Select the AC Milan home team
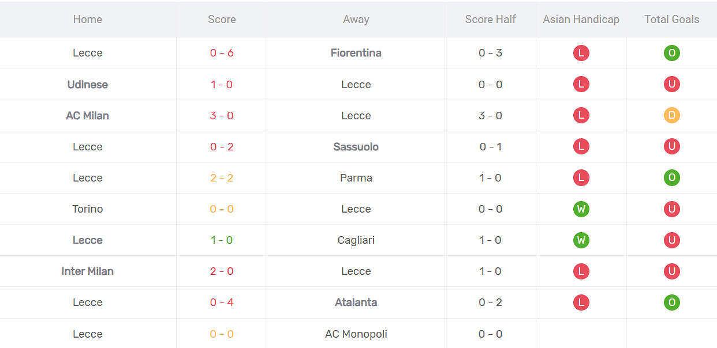The width and height of the screenshot is (717, 348). (x=88, y=115)
